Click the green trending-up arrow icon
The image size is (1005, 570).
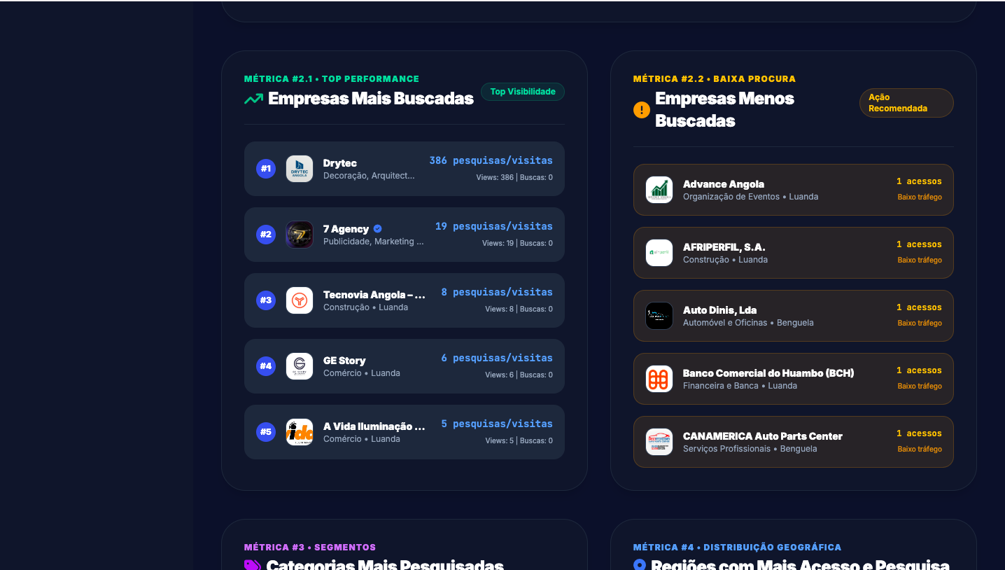pos(253,99)
